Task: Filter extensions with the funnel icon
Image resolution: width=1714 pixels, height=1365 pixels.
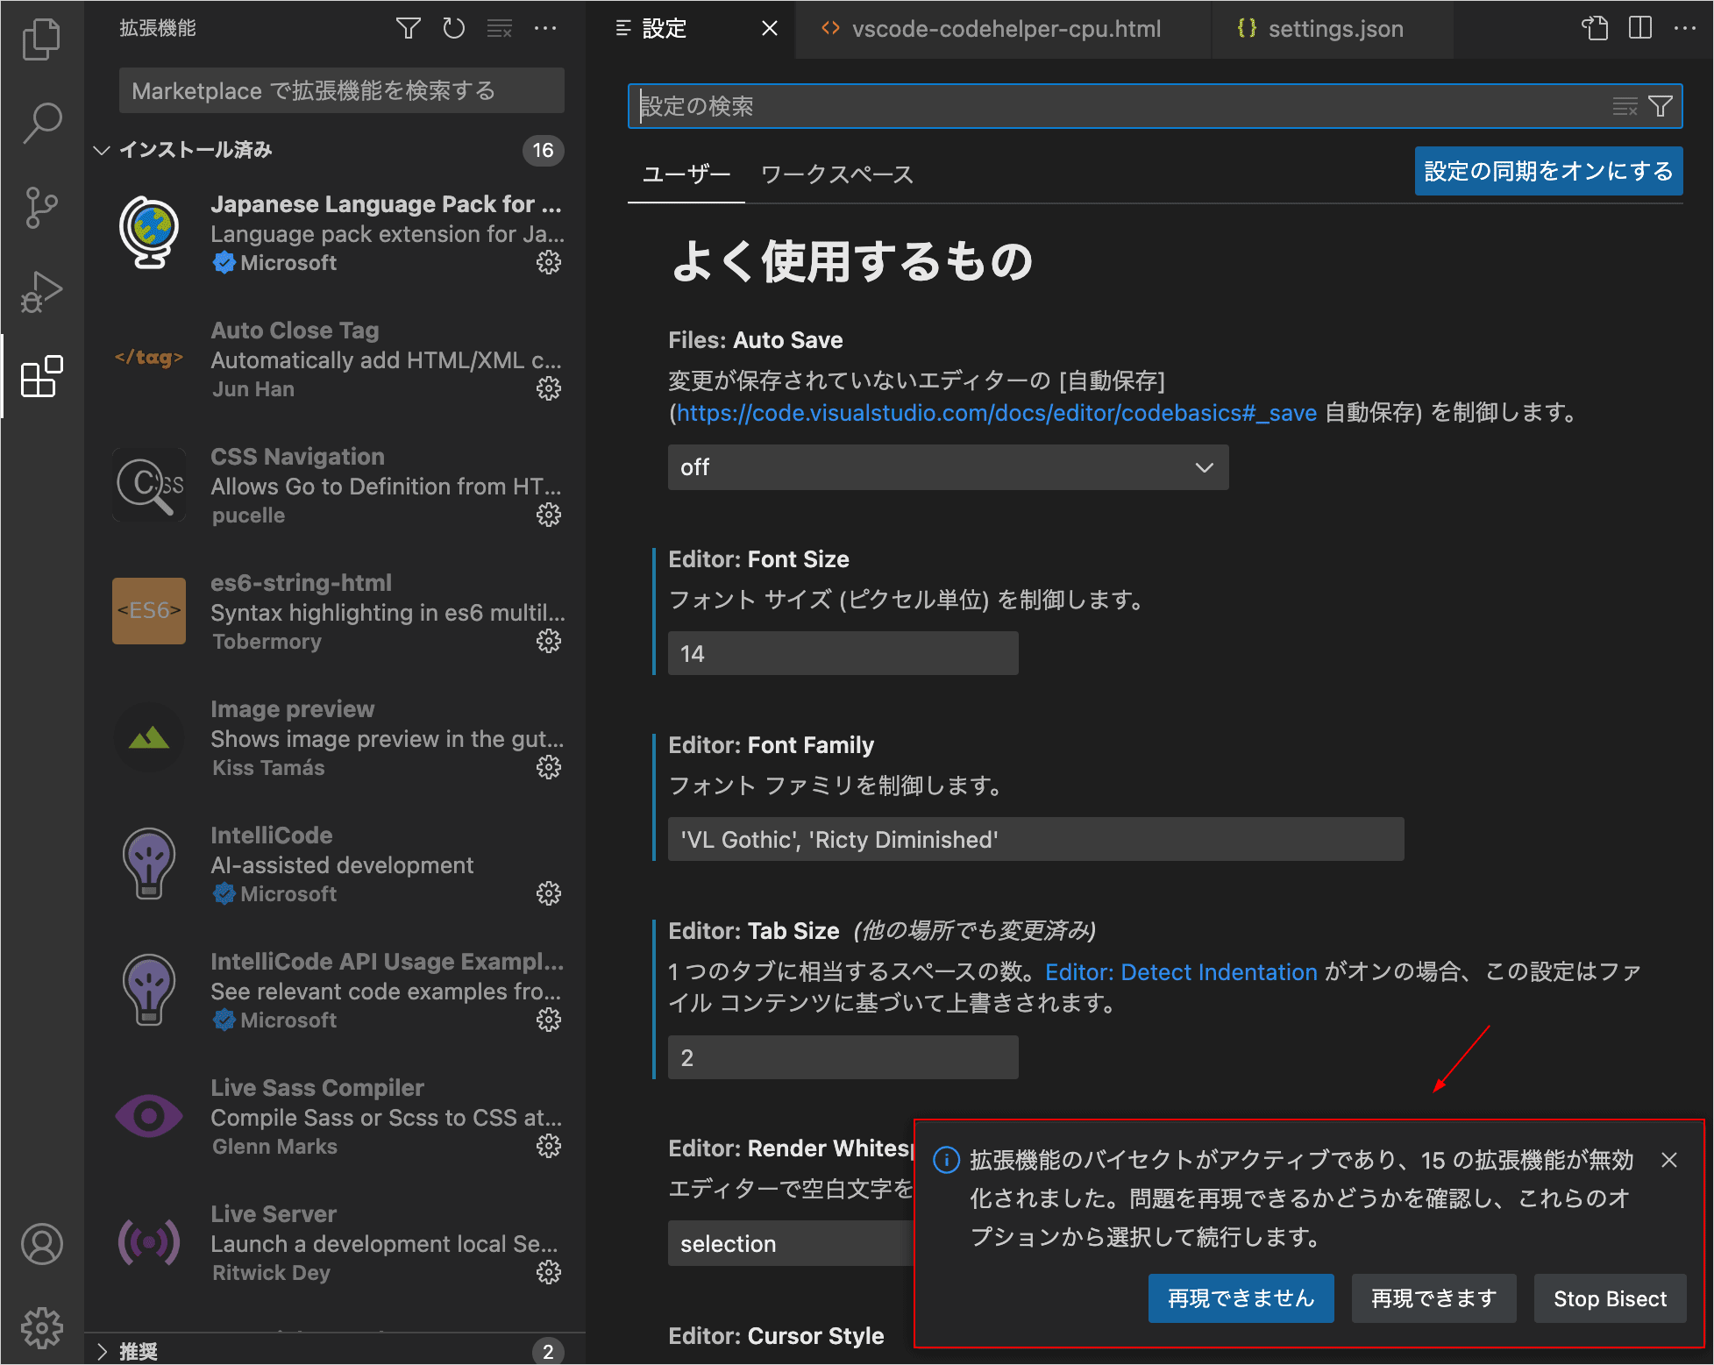Action: click(x=408, y=29)
